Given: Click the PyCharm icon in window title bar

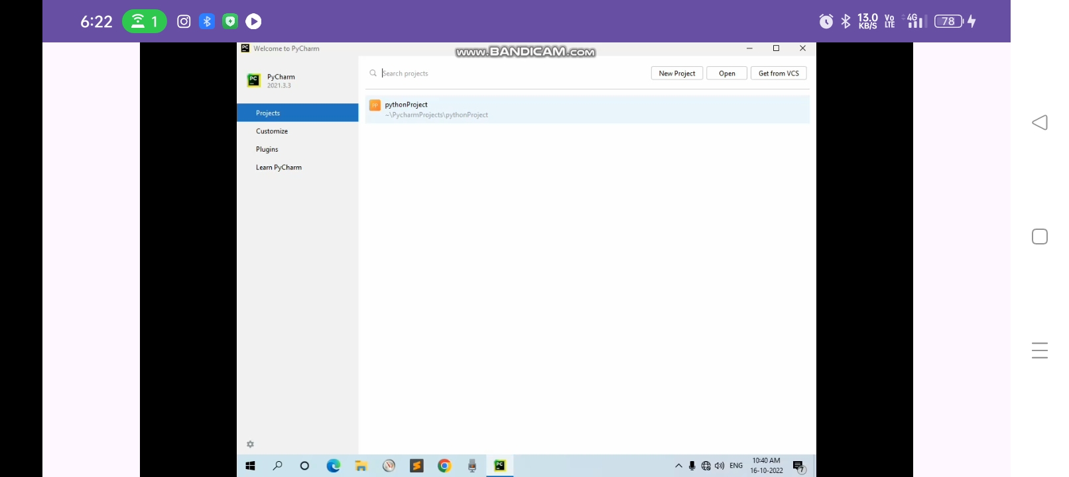Looking at the screenshot, I should [245, 48].
